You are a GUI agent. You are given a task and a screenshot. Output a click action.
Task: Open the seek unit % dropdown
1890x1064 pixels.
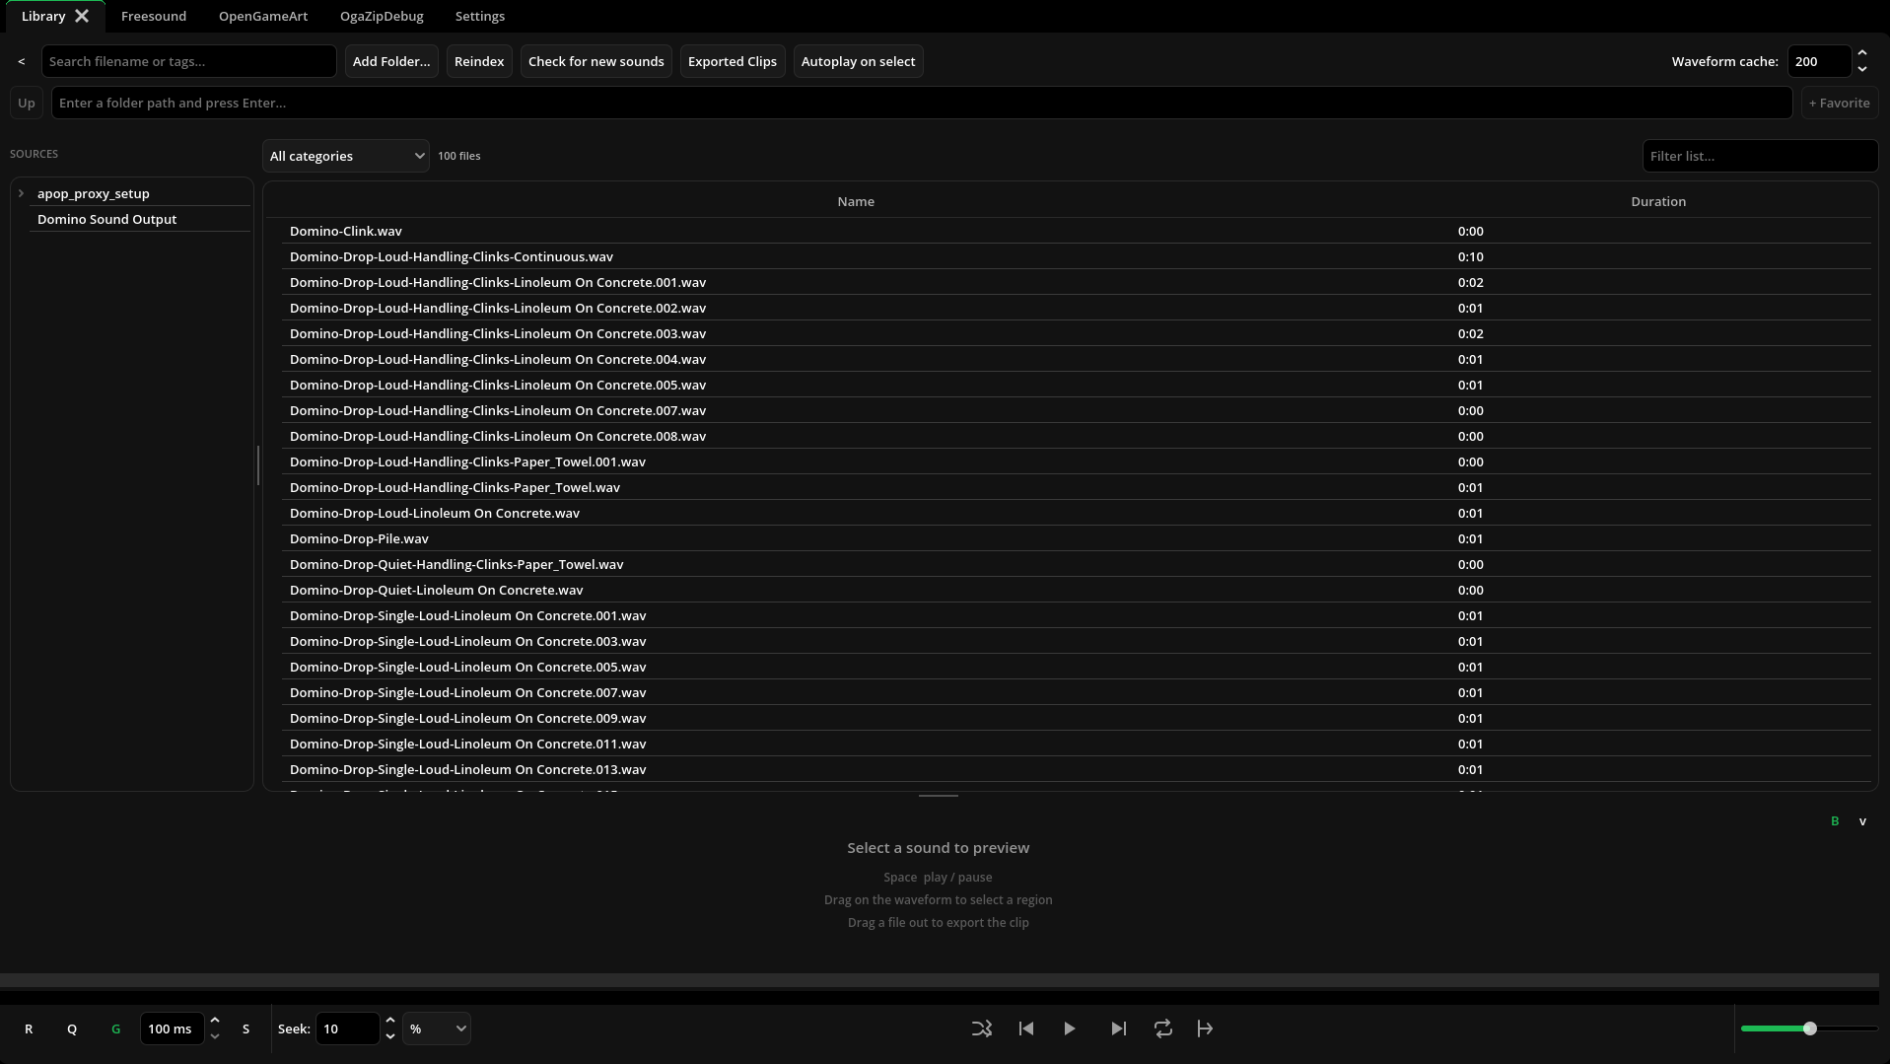437,1029
